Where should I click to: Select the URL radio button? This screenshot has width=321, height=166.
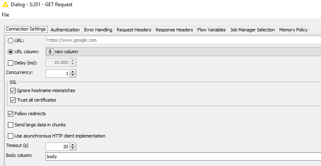[x=11, y=40]
